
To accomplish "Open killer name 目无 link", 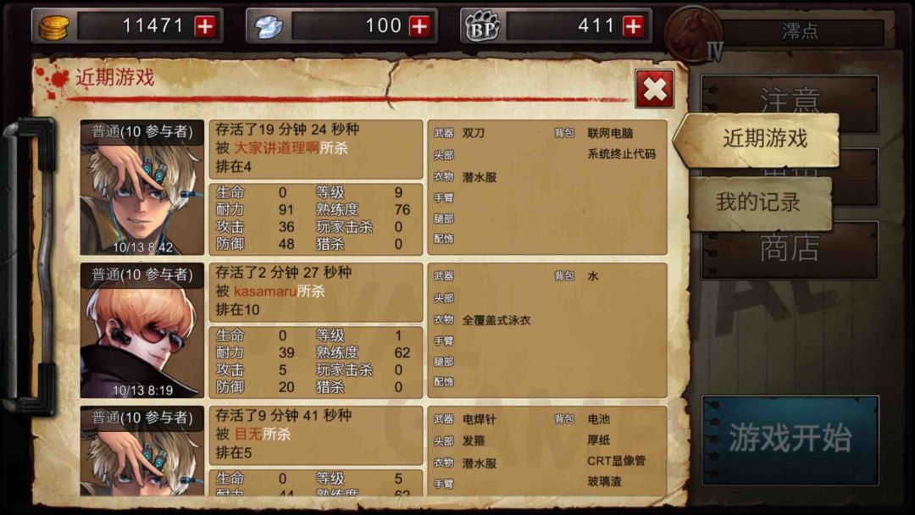I will point(247,434).
